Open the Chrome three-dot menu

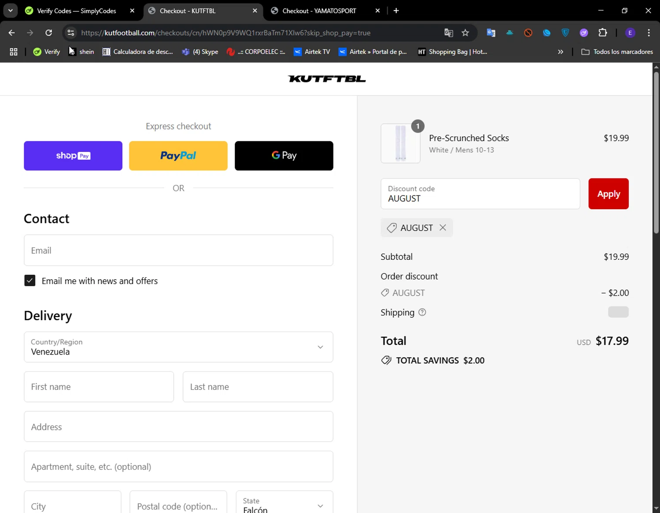point(649,33)
